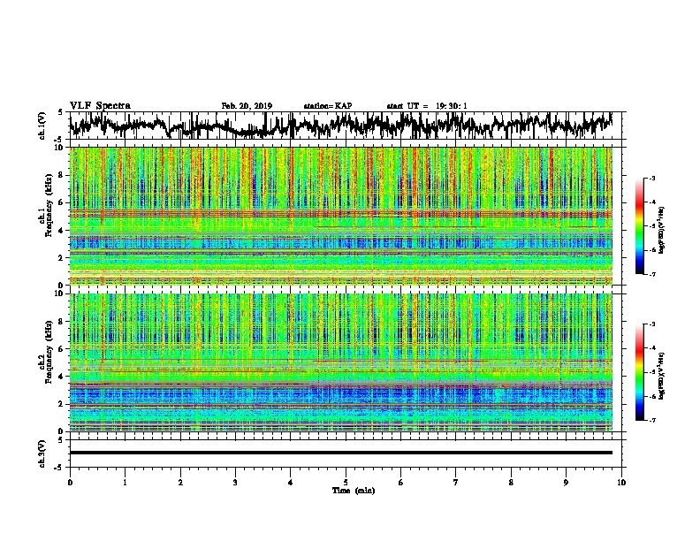
Task: Click the "-5" volt tick on ch.3 axis
Action: (58, 468)
